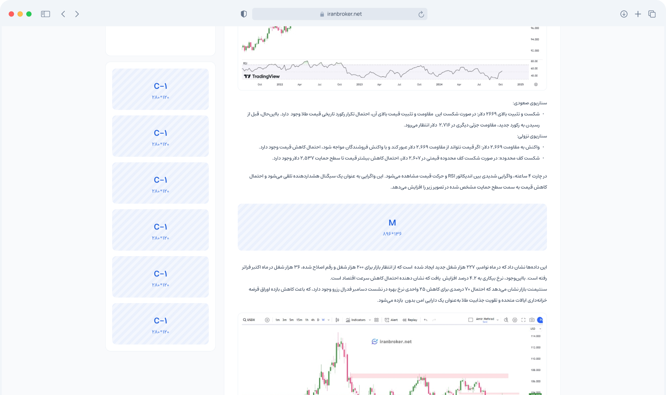This screenshot has width=666, height=395.
Task: Start bar Replay mode
Action: click(410, 320)
